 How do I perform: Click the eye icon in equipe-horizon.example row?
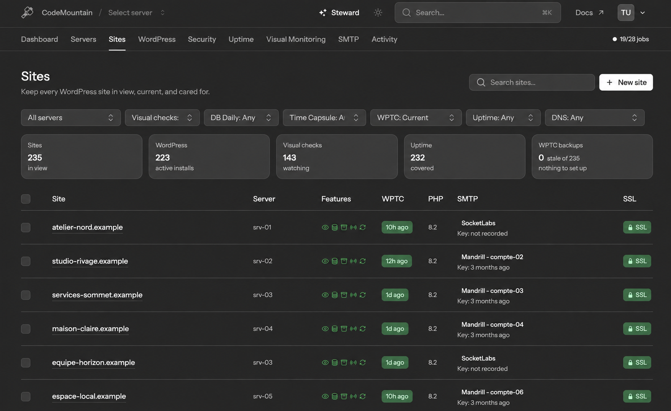pos(325,362)
